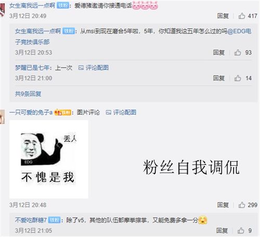Like the comment with 417 likes
The width and height of the screenshot is (260, 237).
242,16
